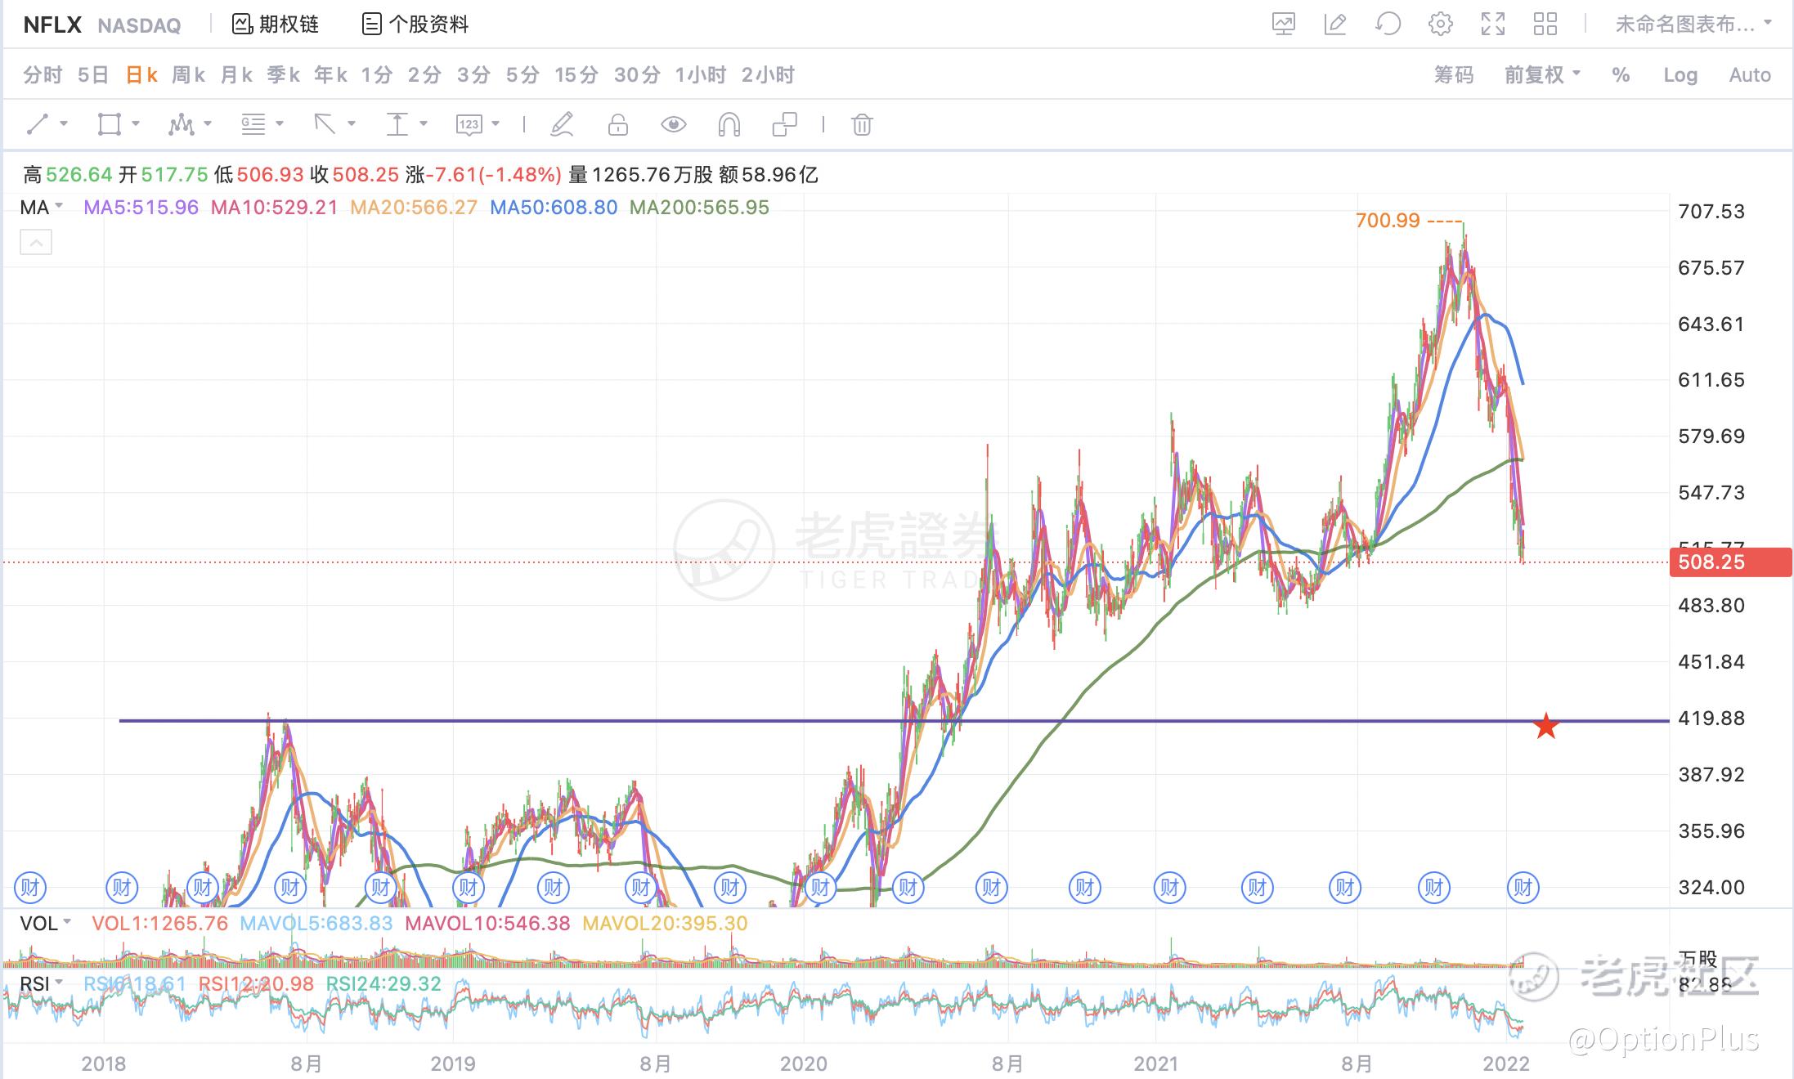This screenshot has height=1079, width=1794.
Task: Select the 日k daily candle tab
Action: [x=141, y=75]
